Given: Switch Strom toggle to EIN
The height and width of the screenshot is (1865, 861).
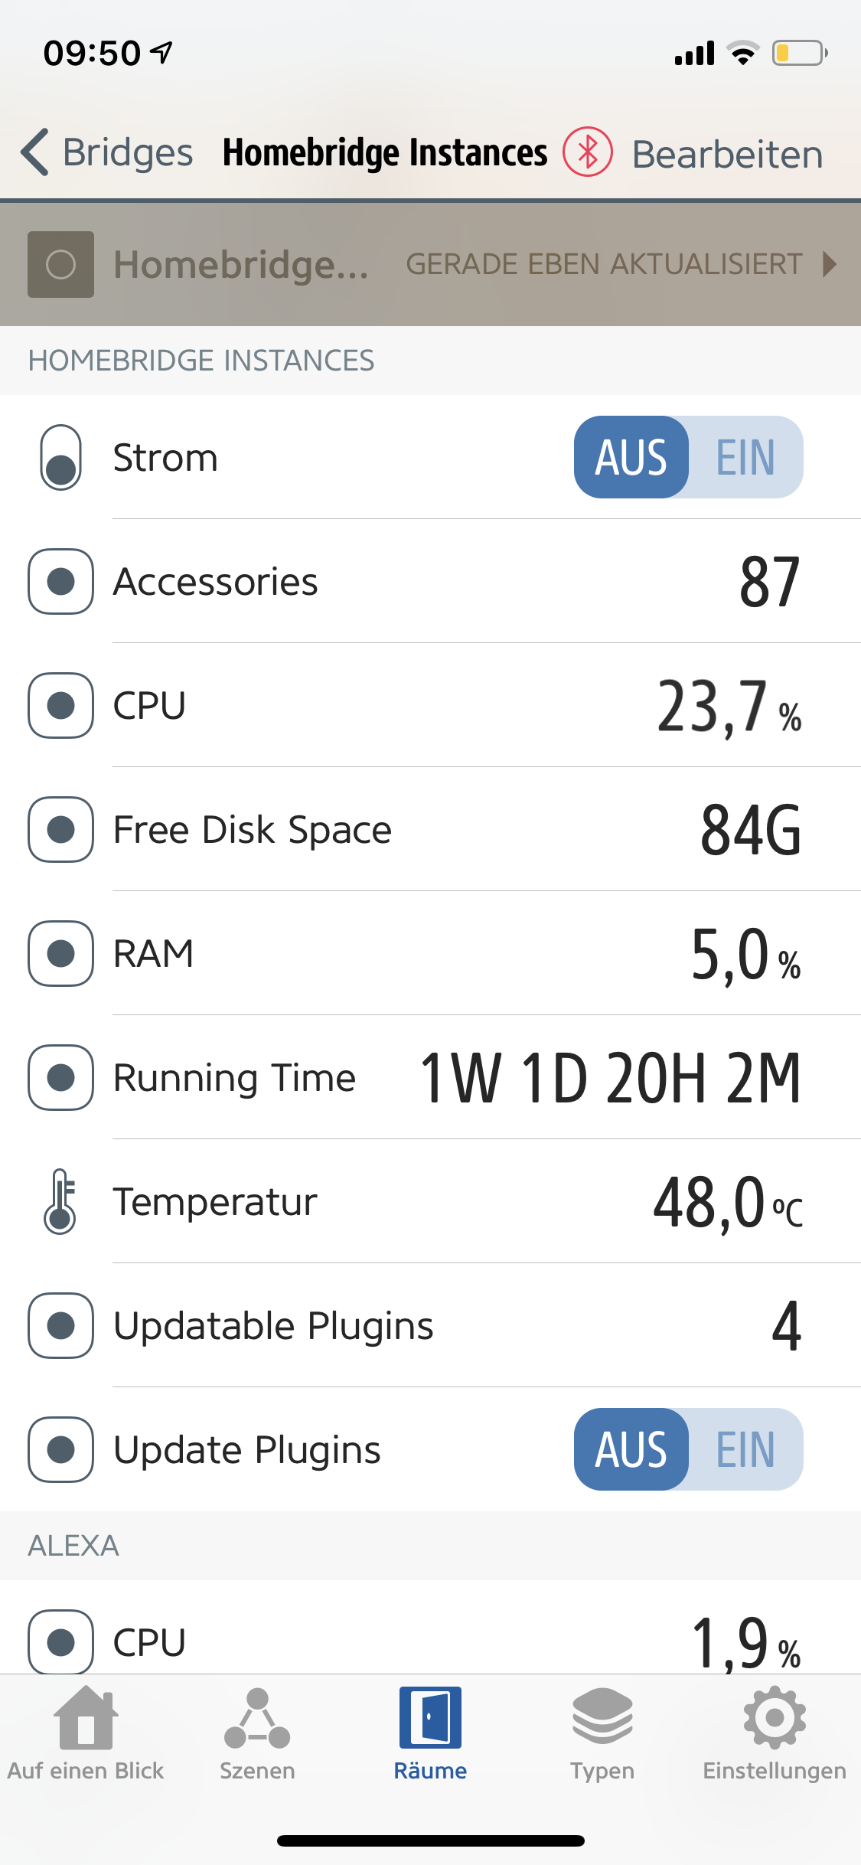Looking at the screenshot, I should tap(745, 458).
